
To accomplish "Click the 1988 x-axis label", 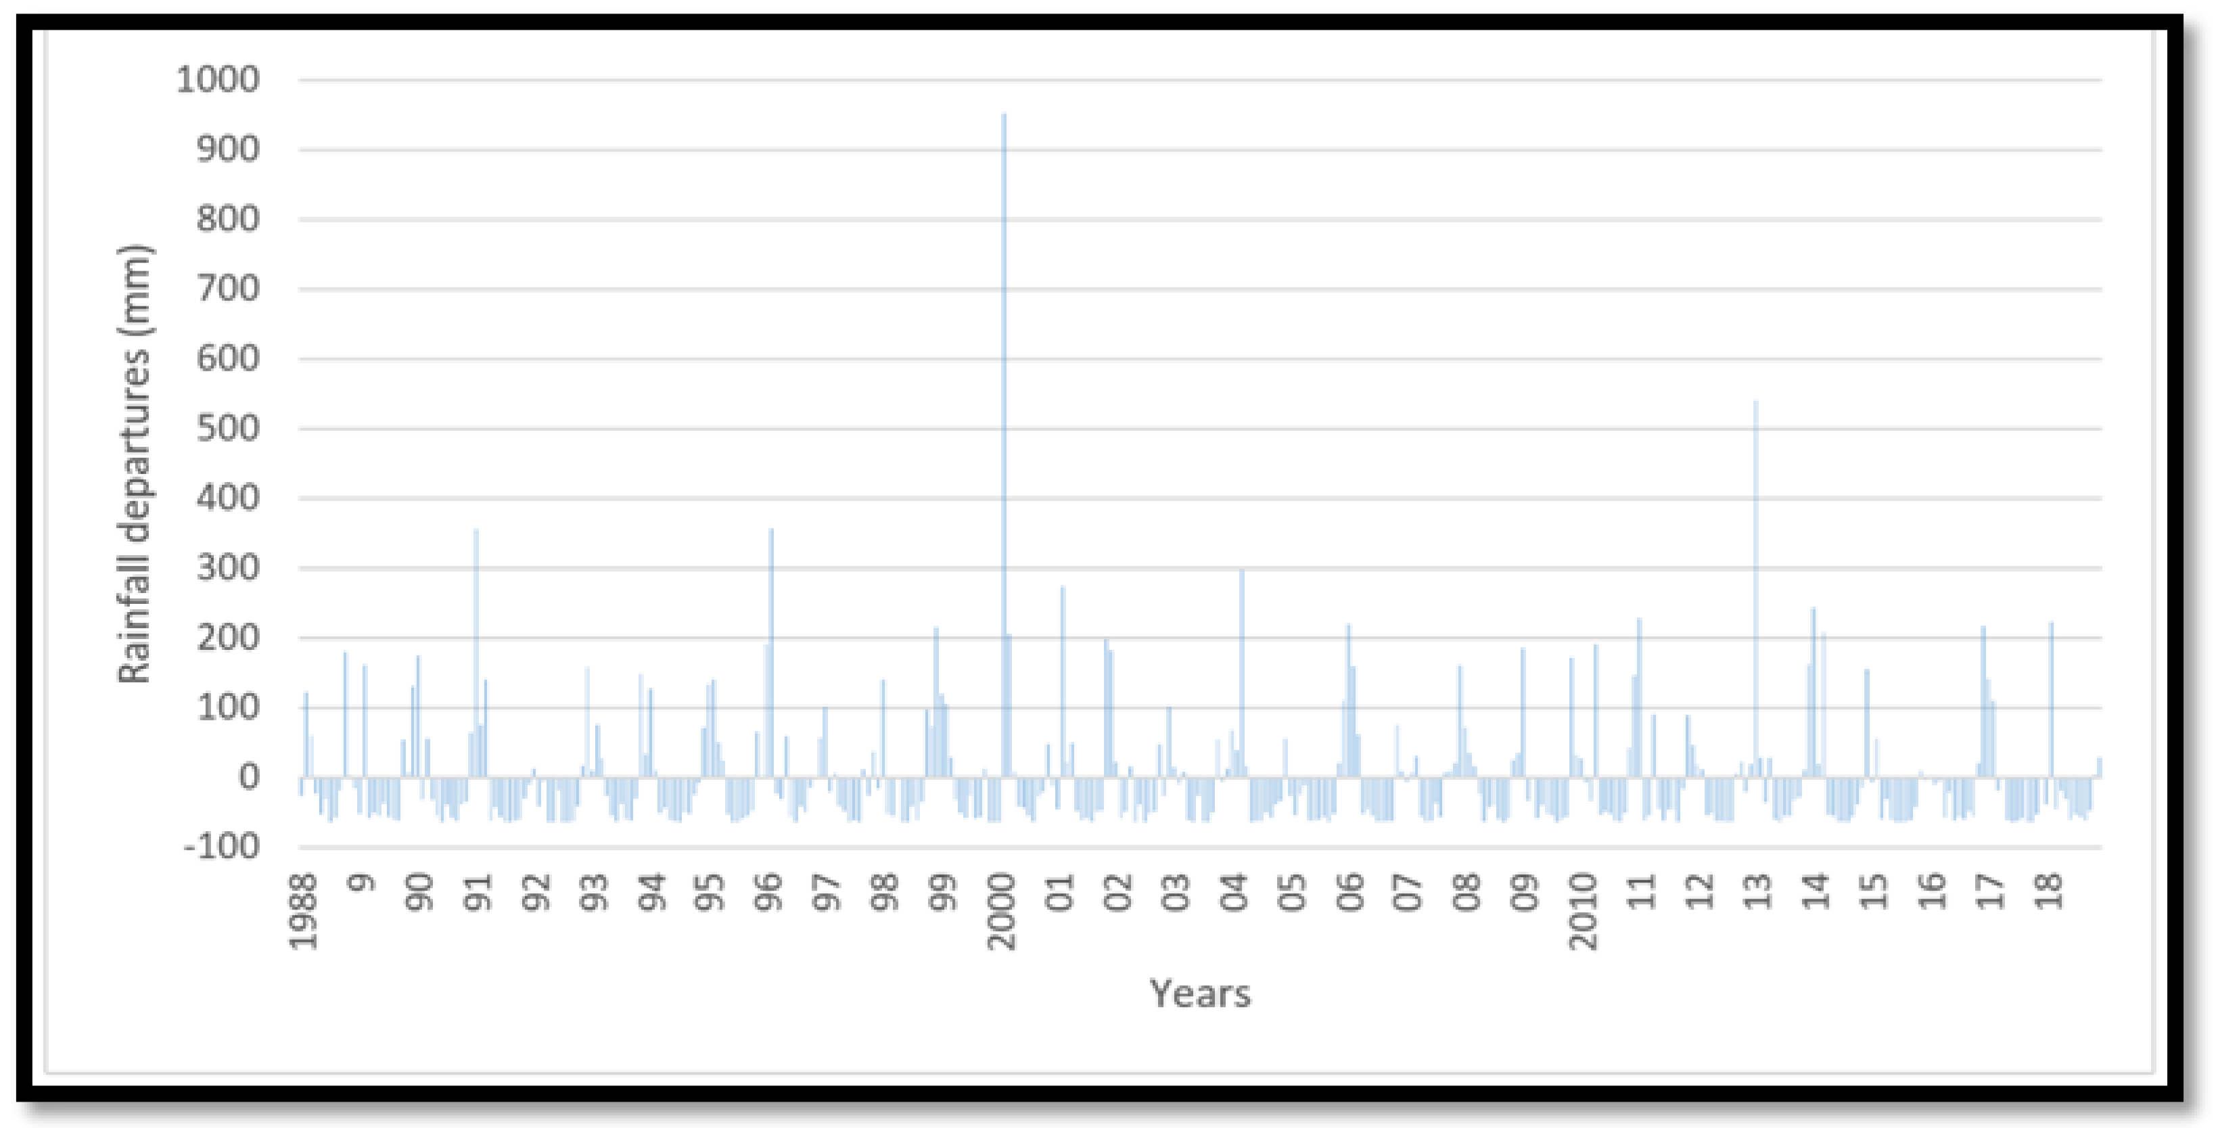I will 303,913.
